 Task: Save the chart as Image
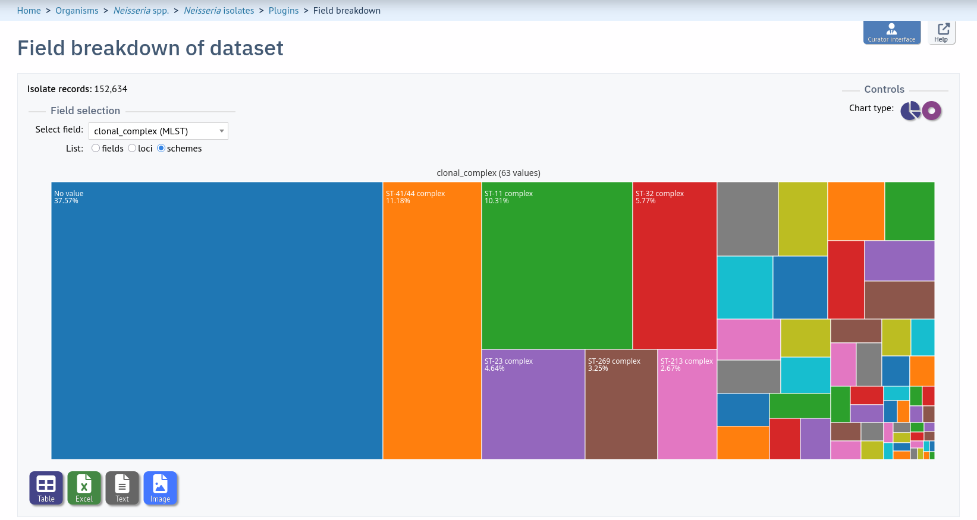160,488
